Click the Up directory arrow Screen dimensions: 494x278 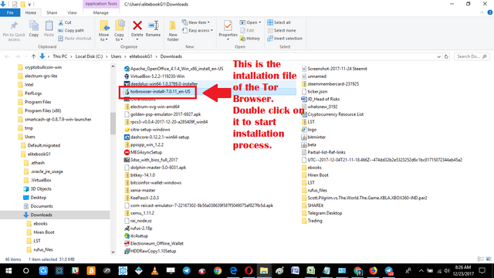(x=33, y=56)
